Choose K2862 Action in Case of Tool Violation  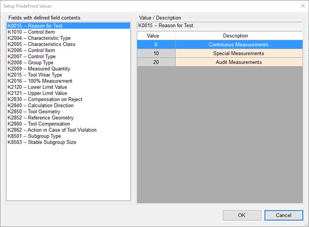point(52,130)
